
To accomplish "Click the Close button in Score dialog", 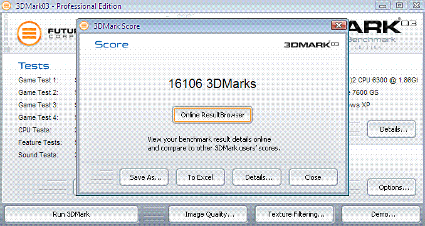I will 313,177.
